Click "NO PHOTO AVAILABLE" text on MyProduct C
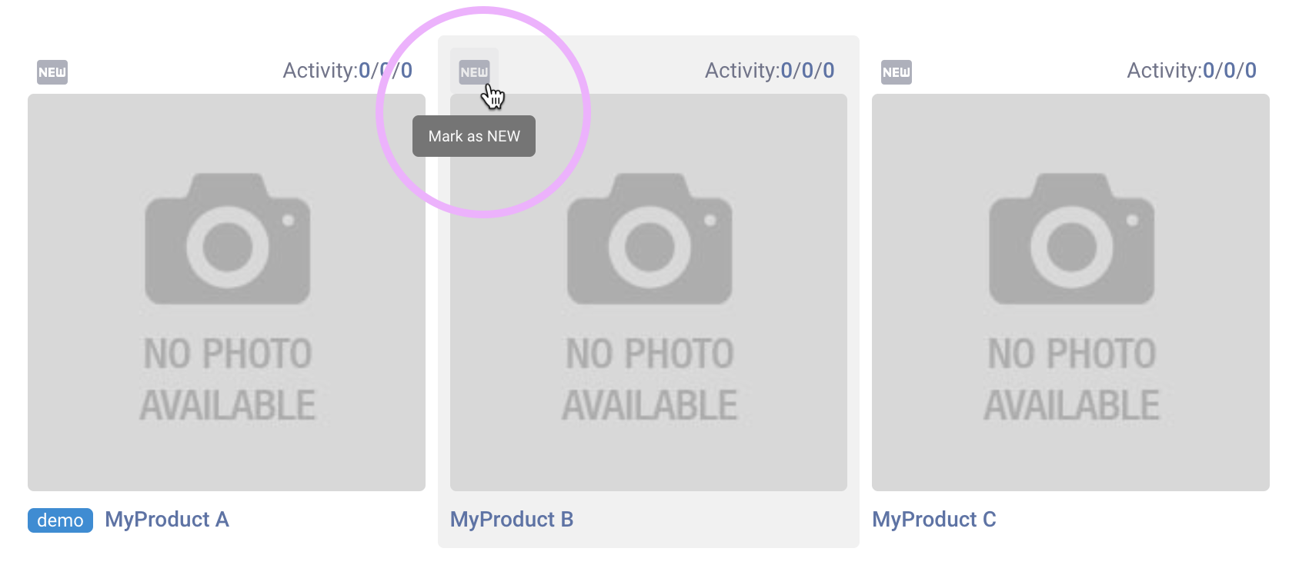This screenshot has height=575, width=1299. pos(1071,380)
